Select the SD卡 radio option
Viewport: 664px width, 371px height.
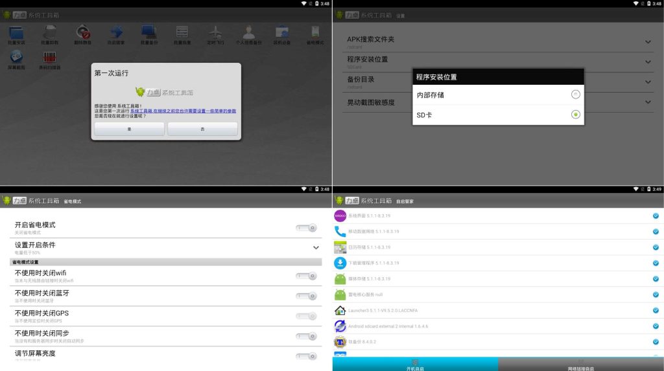coord(576,114)
